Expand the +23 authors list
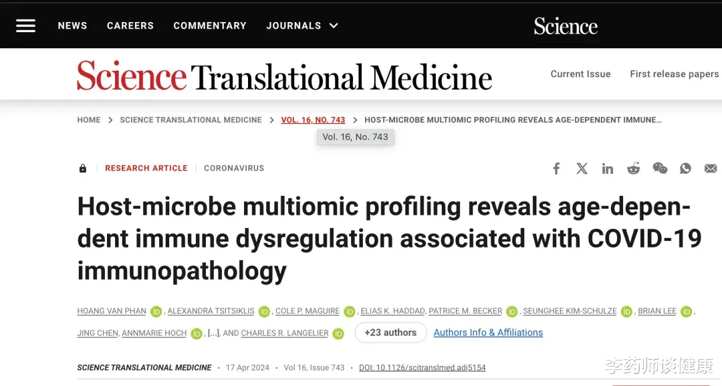The width and height of the screenshot is (722, 386). (390, 332)
